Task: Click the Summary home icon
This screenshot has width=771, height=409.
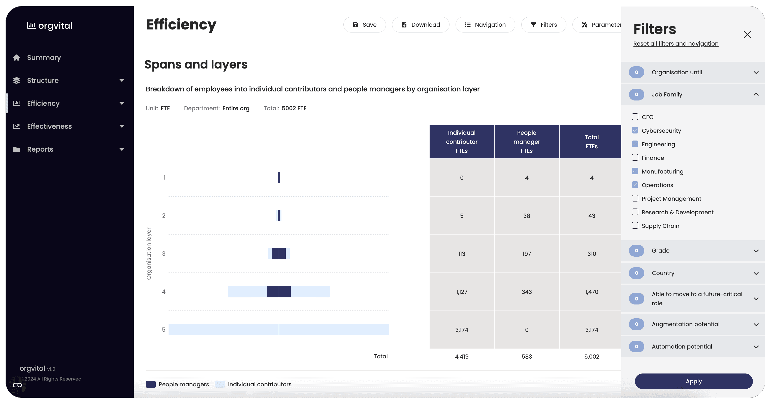Action: tap(16, 57)
